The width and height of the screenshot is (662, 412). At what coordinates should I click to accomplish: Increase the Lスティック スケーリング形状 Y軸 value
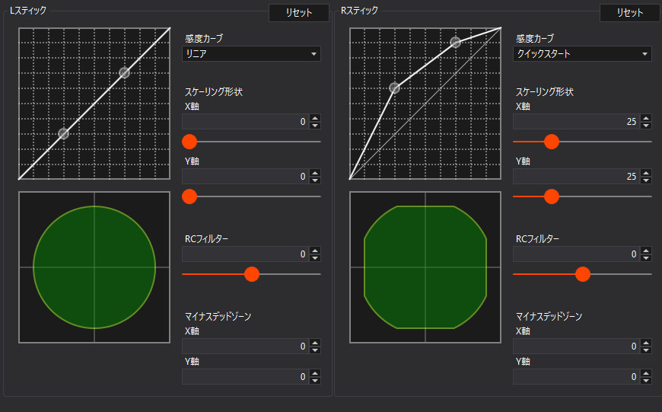click(x=315, y=173)
